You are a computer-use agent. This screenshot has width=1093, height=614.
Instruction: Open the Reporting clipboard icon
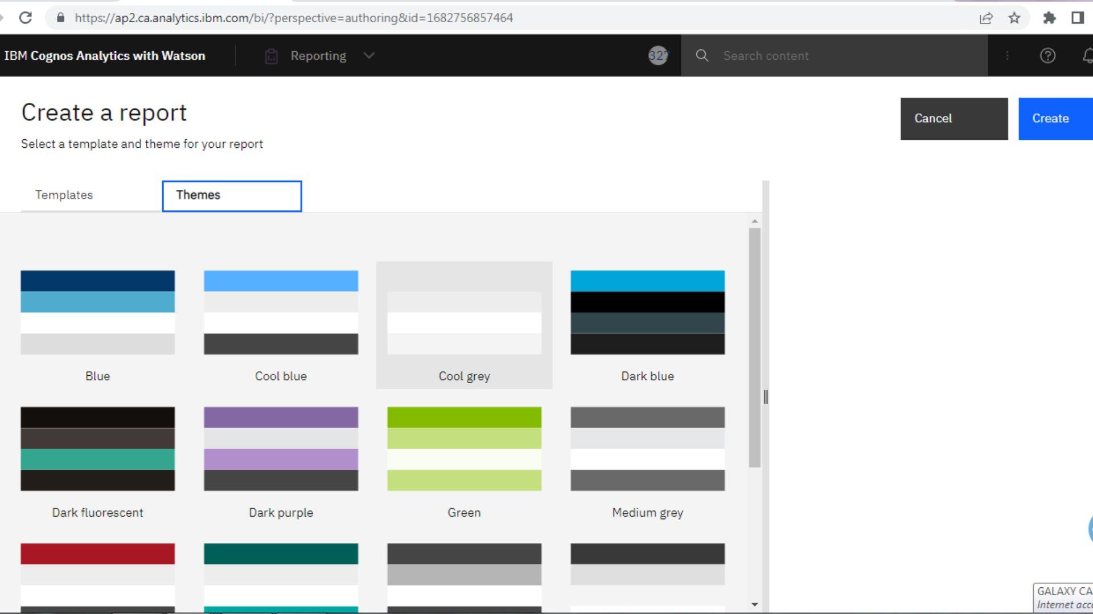point(272,55)
